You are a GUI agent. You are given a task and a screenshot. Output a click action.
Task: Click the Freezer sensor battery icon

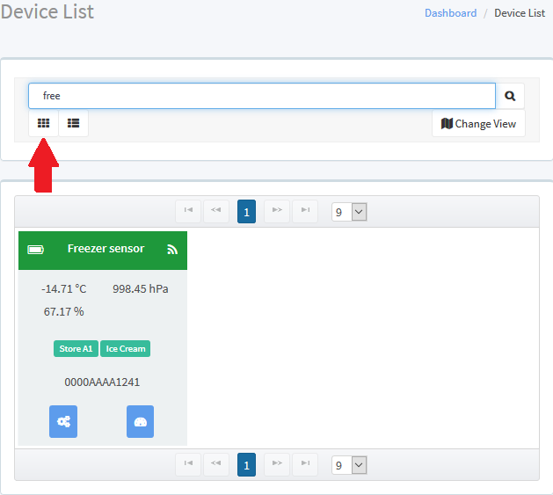pyautogui.click(x=36, y=250)
